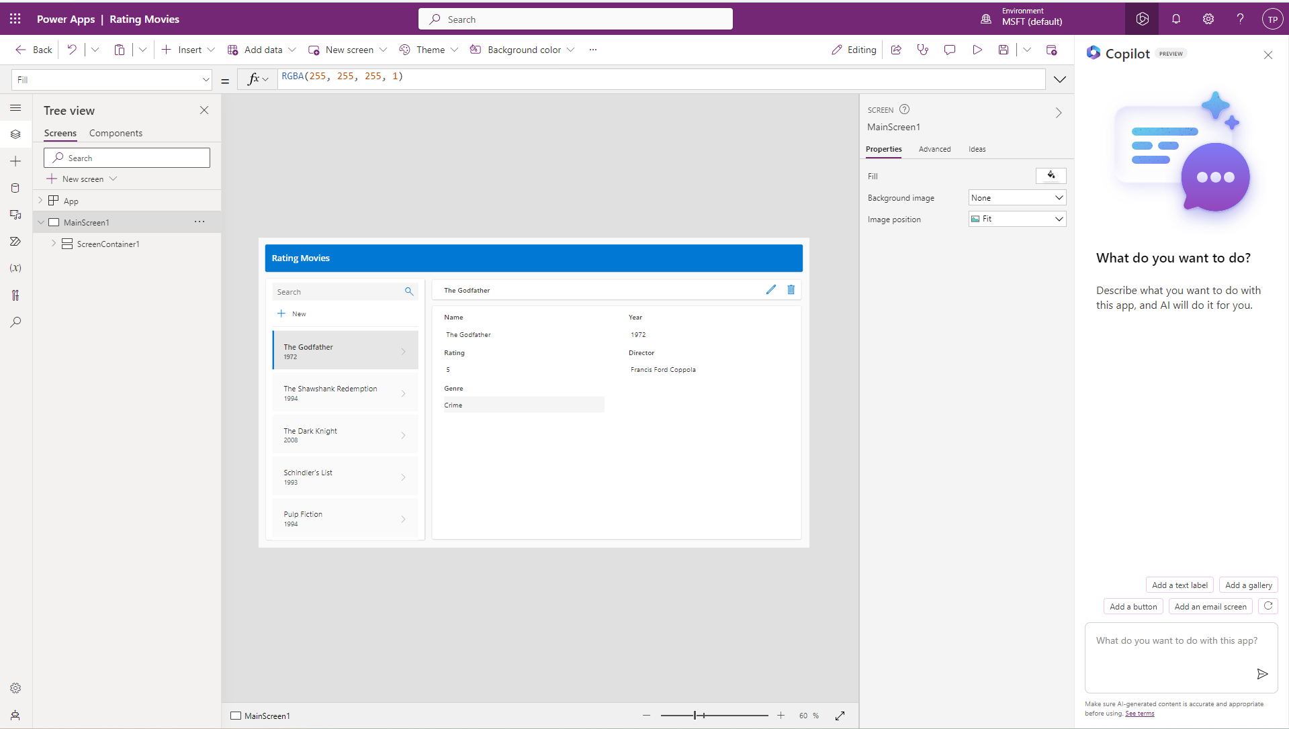This screenshot has width=1289, height=729.
Task: Click the Preview app play icon
Action: (977, 50)
